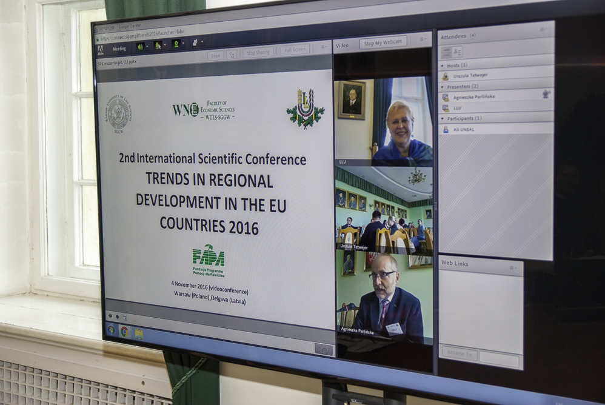
Task: Switch attendees to status view icon
Action: click(x=457, y=52)
